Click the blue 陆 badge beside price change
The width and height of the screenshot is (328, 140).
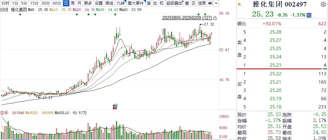pyautogui.click(x=309, y=15)
